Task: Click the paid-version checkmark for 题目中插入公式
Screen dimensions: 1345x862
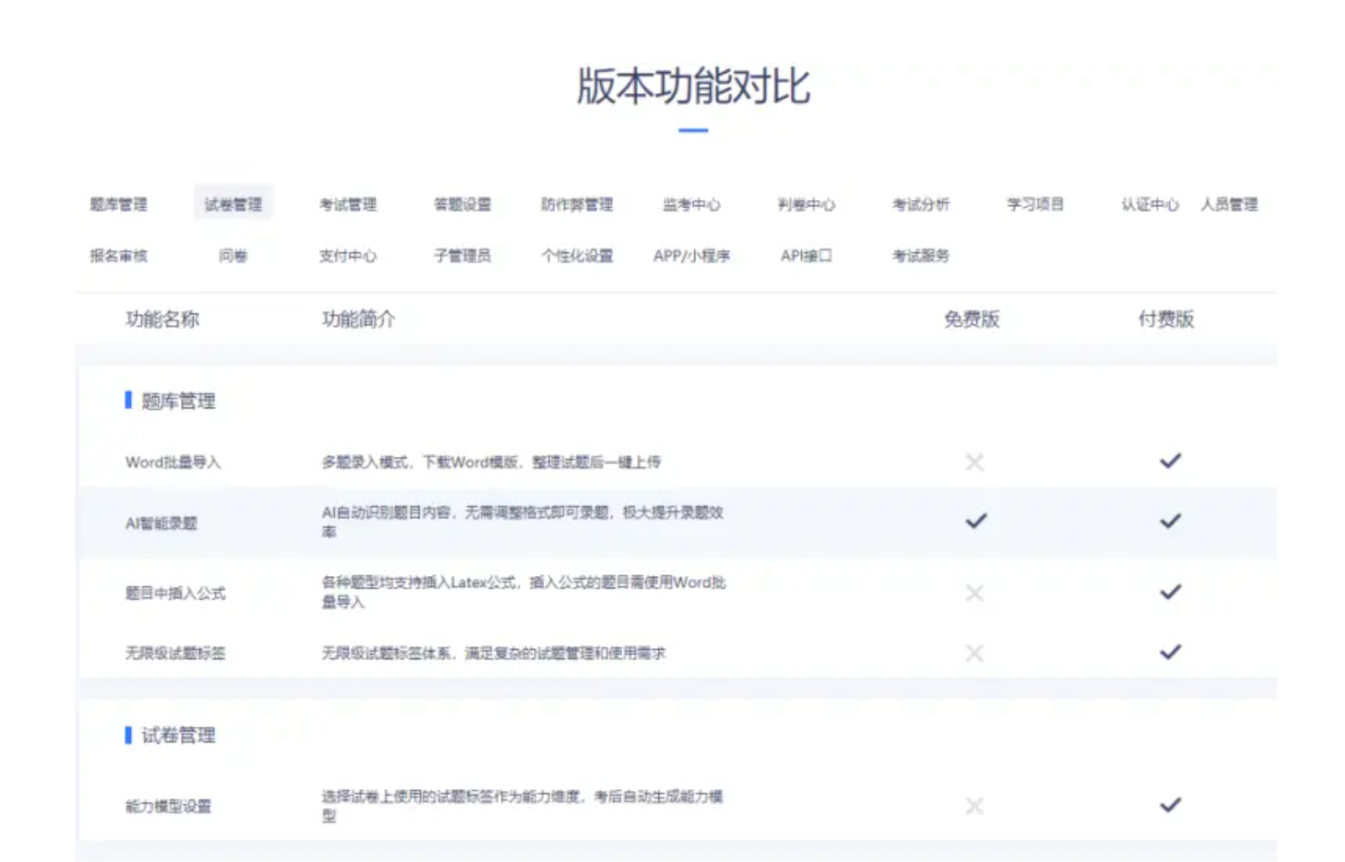Action: click(1170, 592)
